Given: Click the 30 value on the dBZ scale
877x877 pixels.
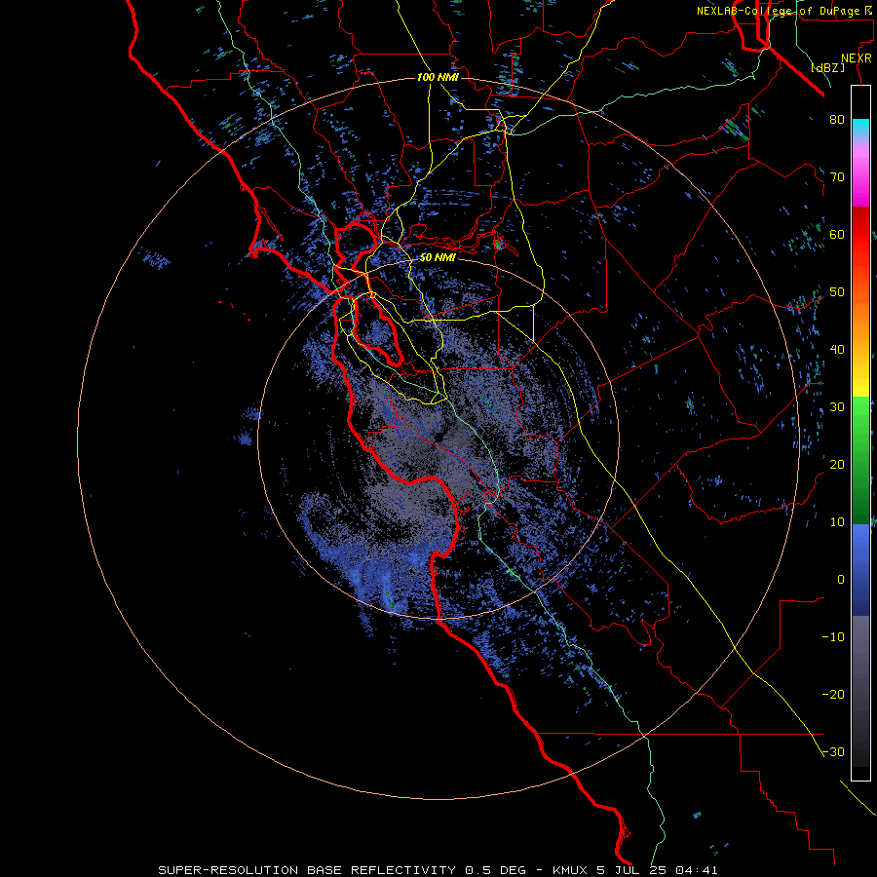Looking at the screenshot, I should point(837,406).
